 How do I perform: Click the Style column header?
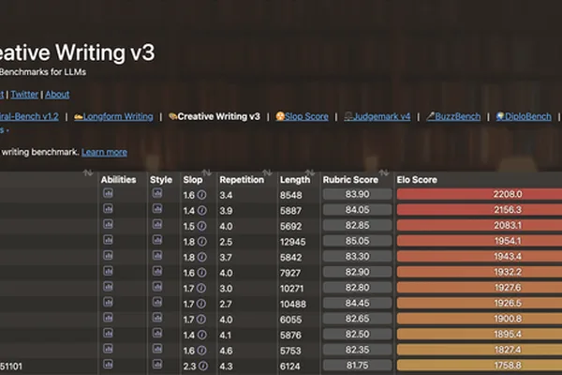click(161, 180)
